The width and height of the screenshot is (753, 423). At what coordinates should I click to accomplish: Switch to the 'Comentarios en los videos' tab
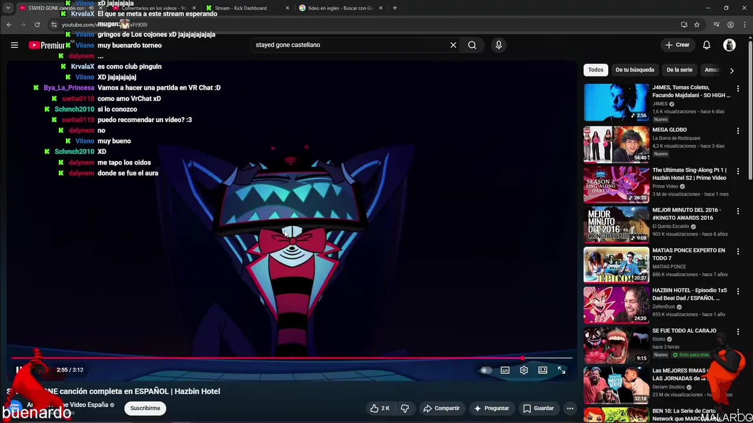[154, 8]
